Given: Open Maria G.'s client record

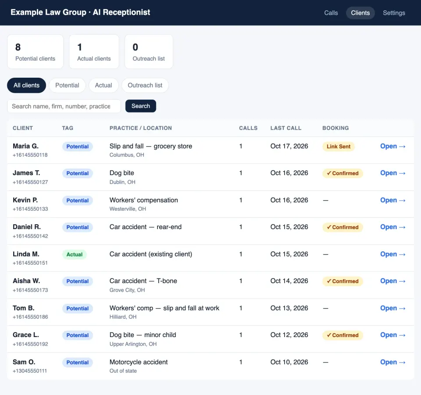Looking at the screenshot, I should pos(392,147).
